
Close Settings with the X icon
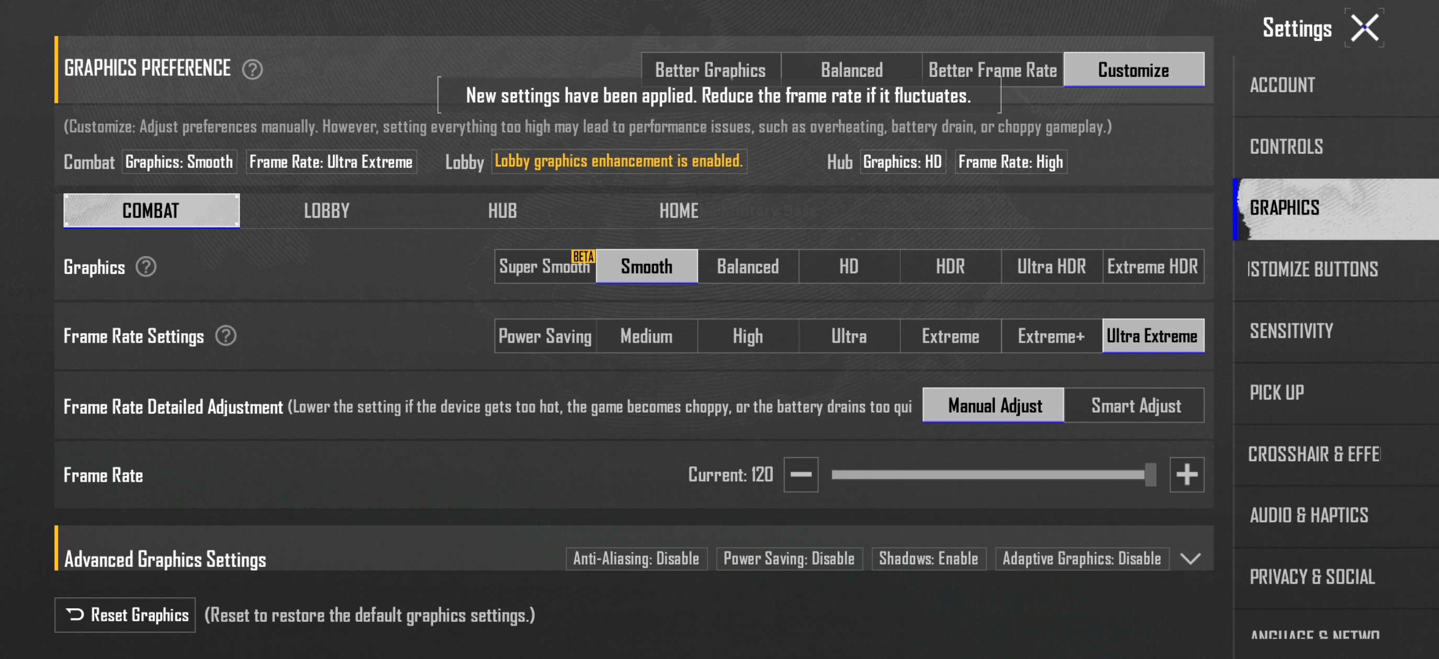[x=1364, y=28]
